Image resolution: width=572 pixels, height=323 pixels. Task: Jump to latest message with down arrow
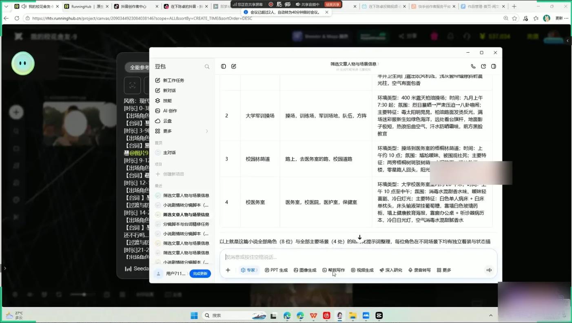point(359,237)
